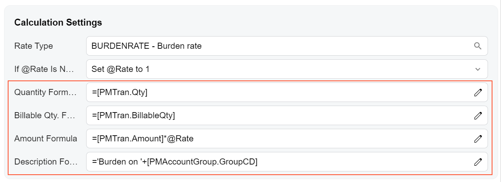Select the If @Rate Is N… label

[x=44, y=69]
